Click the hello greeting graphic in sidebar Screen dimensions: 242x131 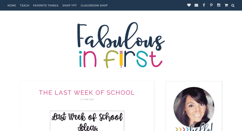[x=201, y=127]
